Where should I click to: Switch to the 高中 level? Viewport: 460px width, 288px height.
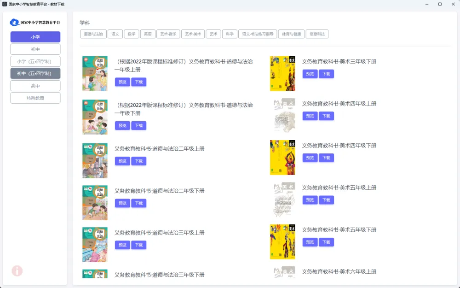[35, 85]
